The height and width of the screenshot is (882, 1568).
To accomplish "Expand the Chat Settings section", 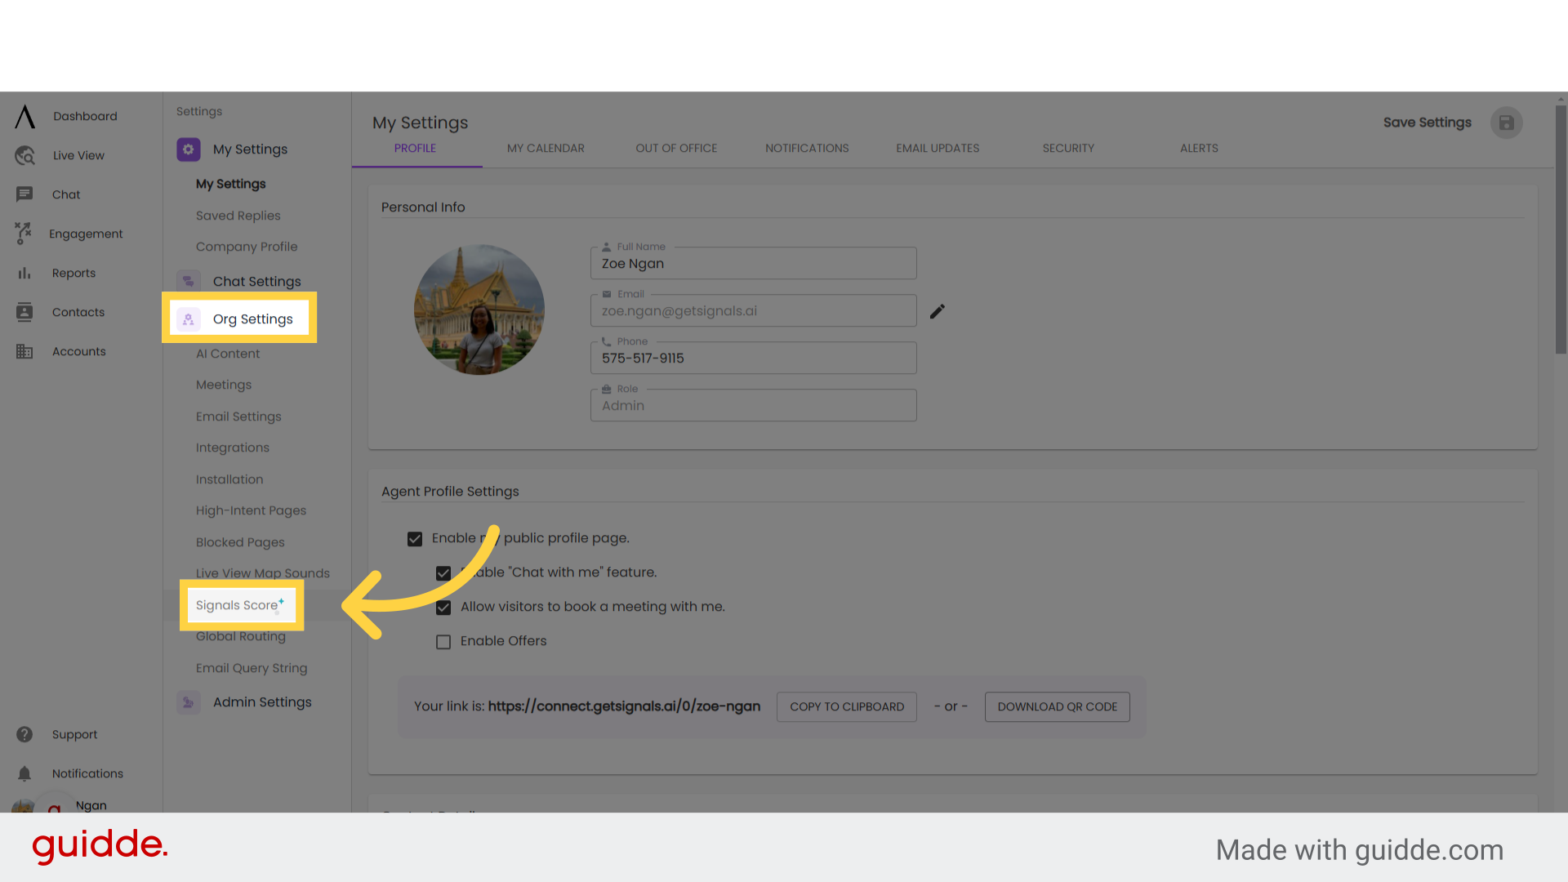I will point(256,282).
